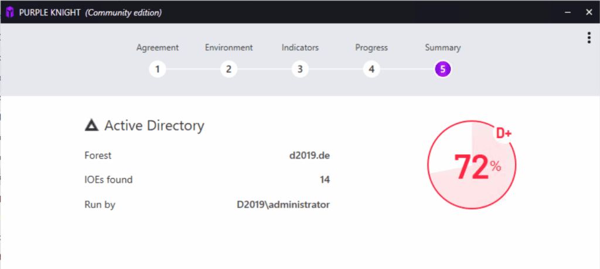Minimize the Purple Knight window

[567, 12]
